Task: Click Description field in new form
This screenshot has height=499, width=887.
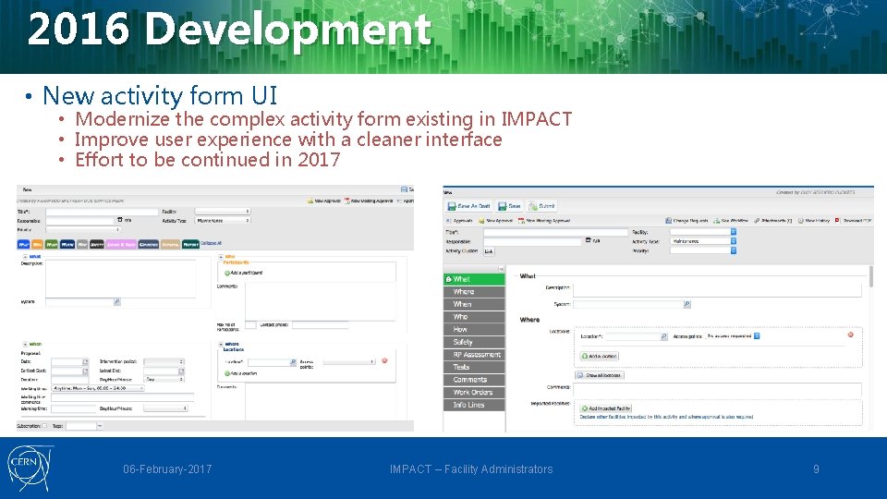Action: click(717, 289)
